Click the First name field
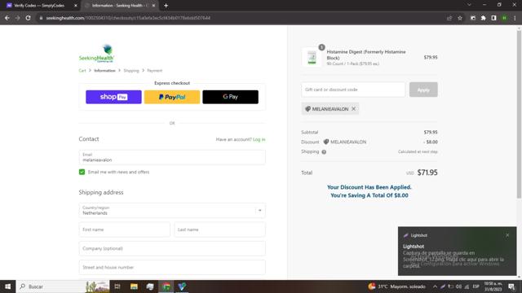522x293 pixels. (124, 230)
